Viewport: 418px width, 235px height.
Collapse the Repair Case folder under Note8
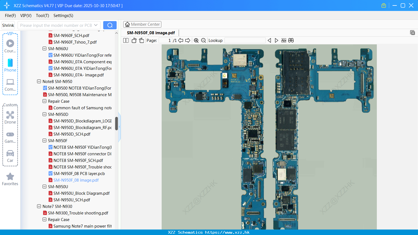(x=44, y=101)
